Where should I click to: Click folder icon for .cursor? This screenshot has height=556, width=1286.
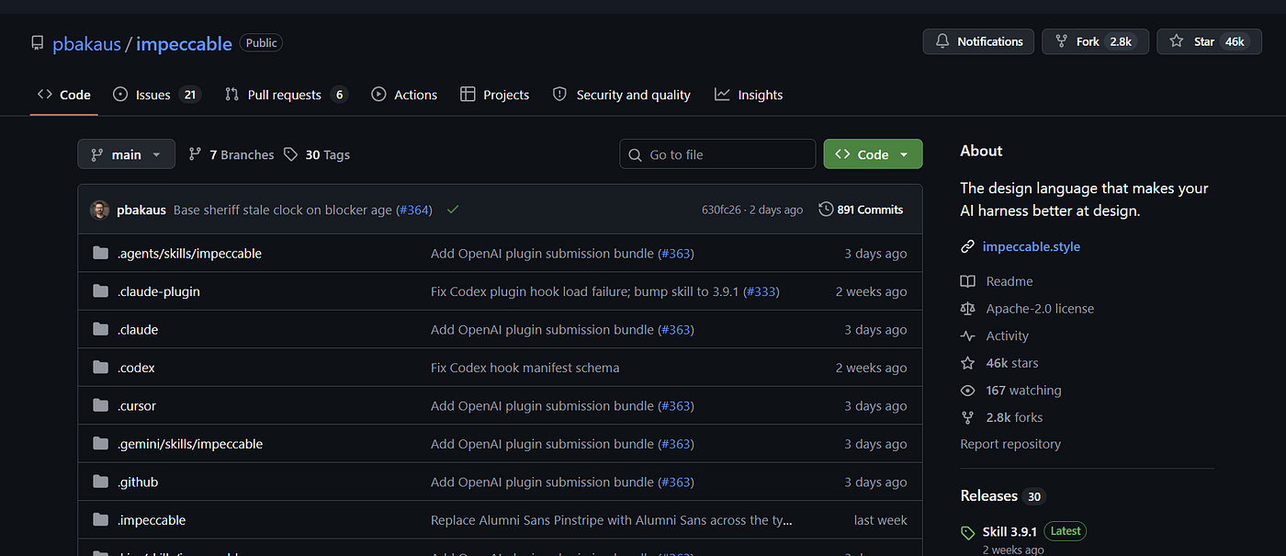click(100, 406)
